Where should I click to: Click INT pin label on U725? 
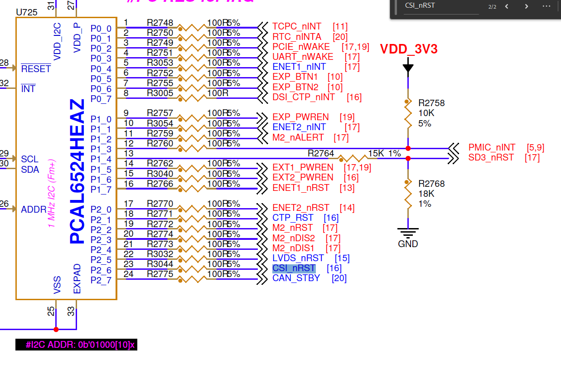28,89
